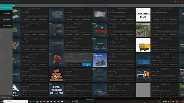Click Удалить on the Meyer Weight Pack card

click(121, 49)
